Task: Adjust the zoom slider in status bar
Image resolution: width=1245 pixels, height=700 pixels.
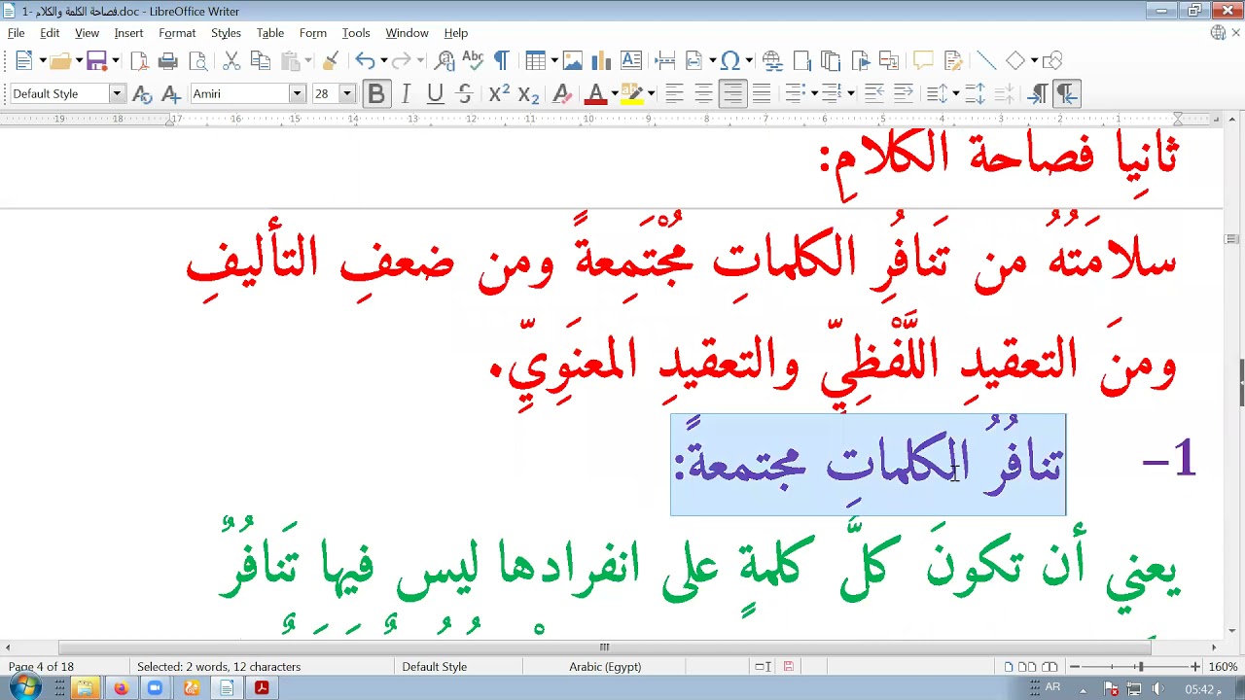Action: 1140,667
